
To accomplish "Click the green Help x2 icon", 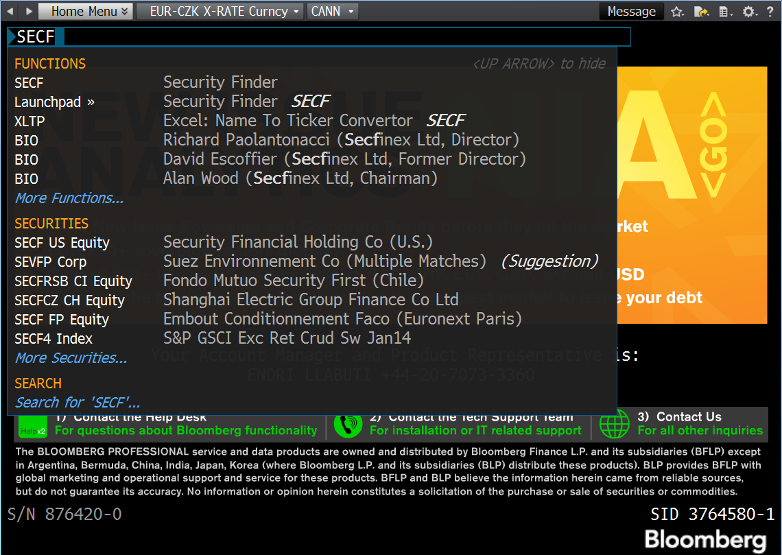I will (x=32, y=428).
